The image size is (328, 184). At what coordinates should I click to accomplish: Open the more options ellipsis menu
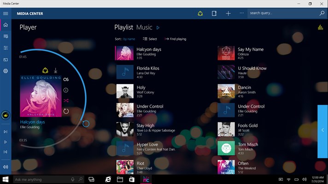[x=241, y=13]
